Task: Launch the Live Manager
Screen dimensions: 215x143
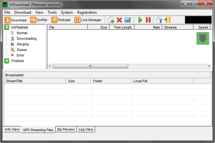Action: 88,20
